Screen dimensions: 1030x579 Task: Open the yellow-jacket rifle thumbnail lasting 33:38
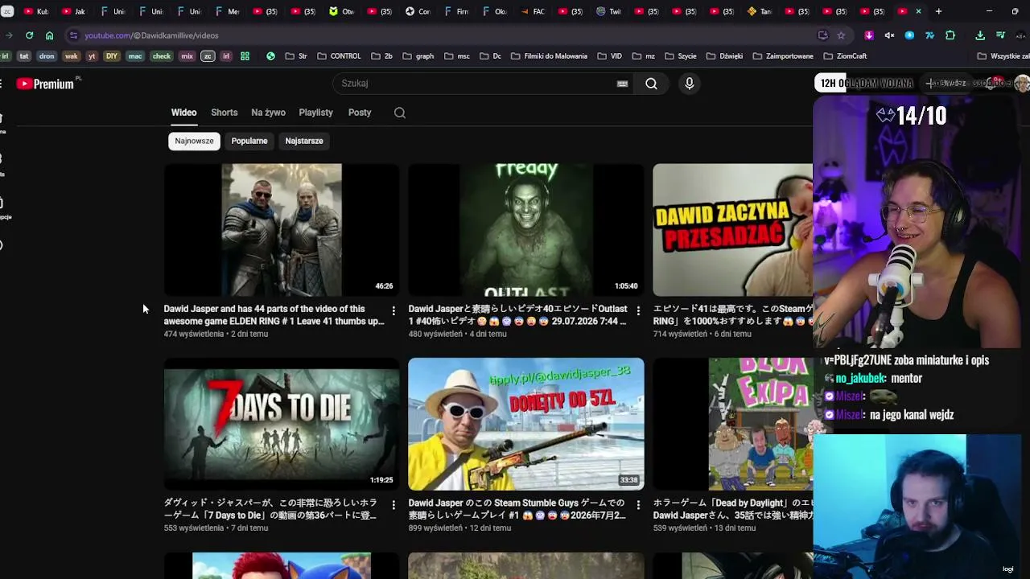point(526,424)
